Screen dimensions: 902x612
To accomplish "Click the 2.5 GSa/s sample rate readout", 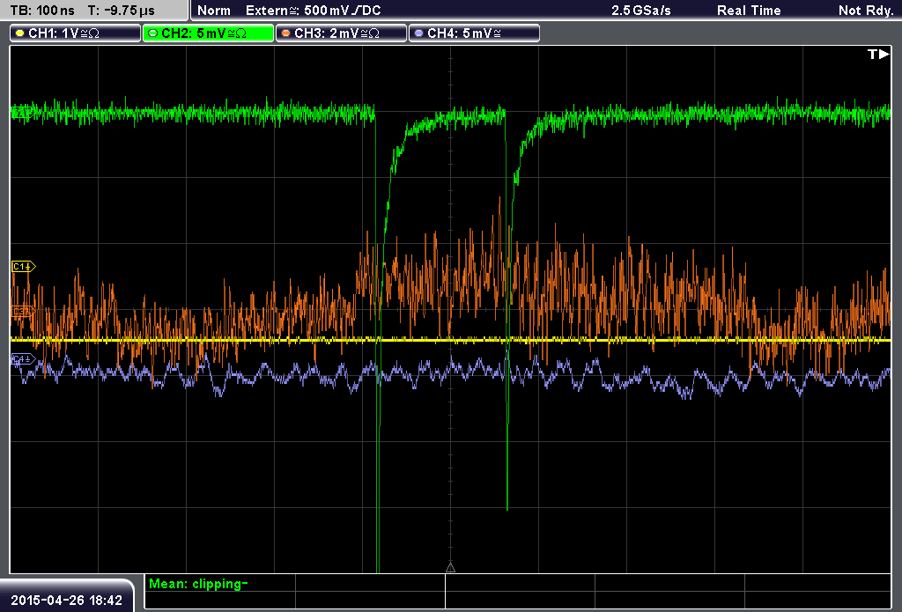I will pos(641,11).
